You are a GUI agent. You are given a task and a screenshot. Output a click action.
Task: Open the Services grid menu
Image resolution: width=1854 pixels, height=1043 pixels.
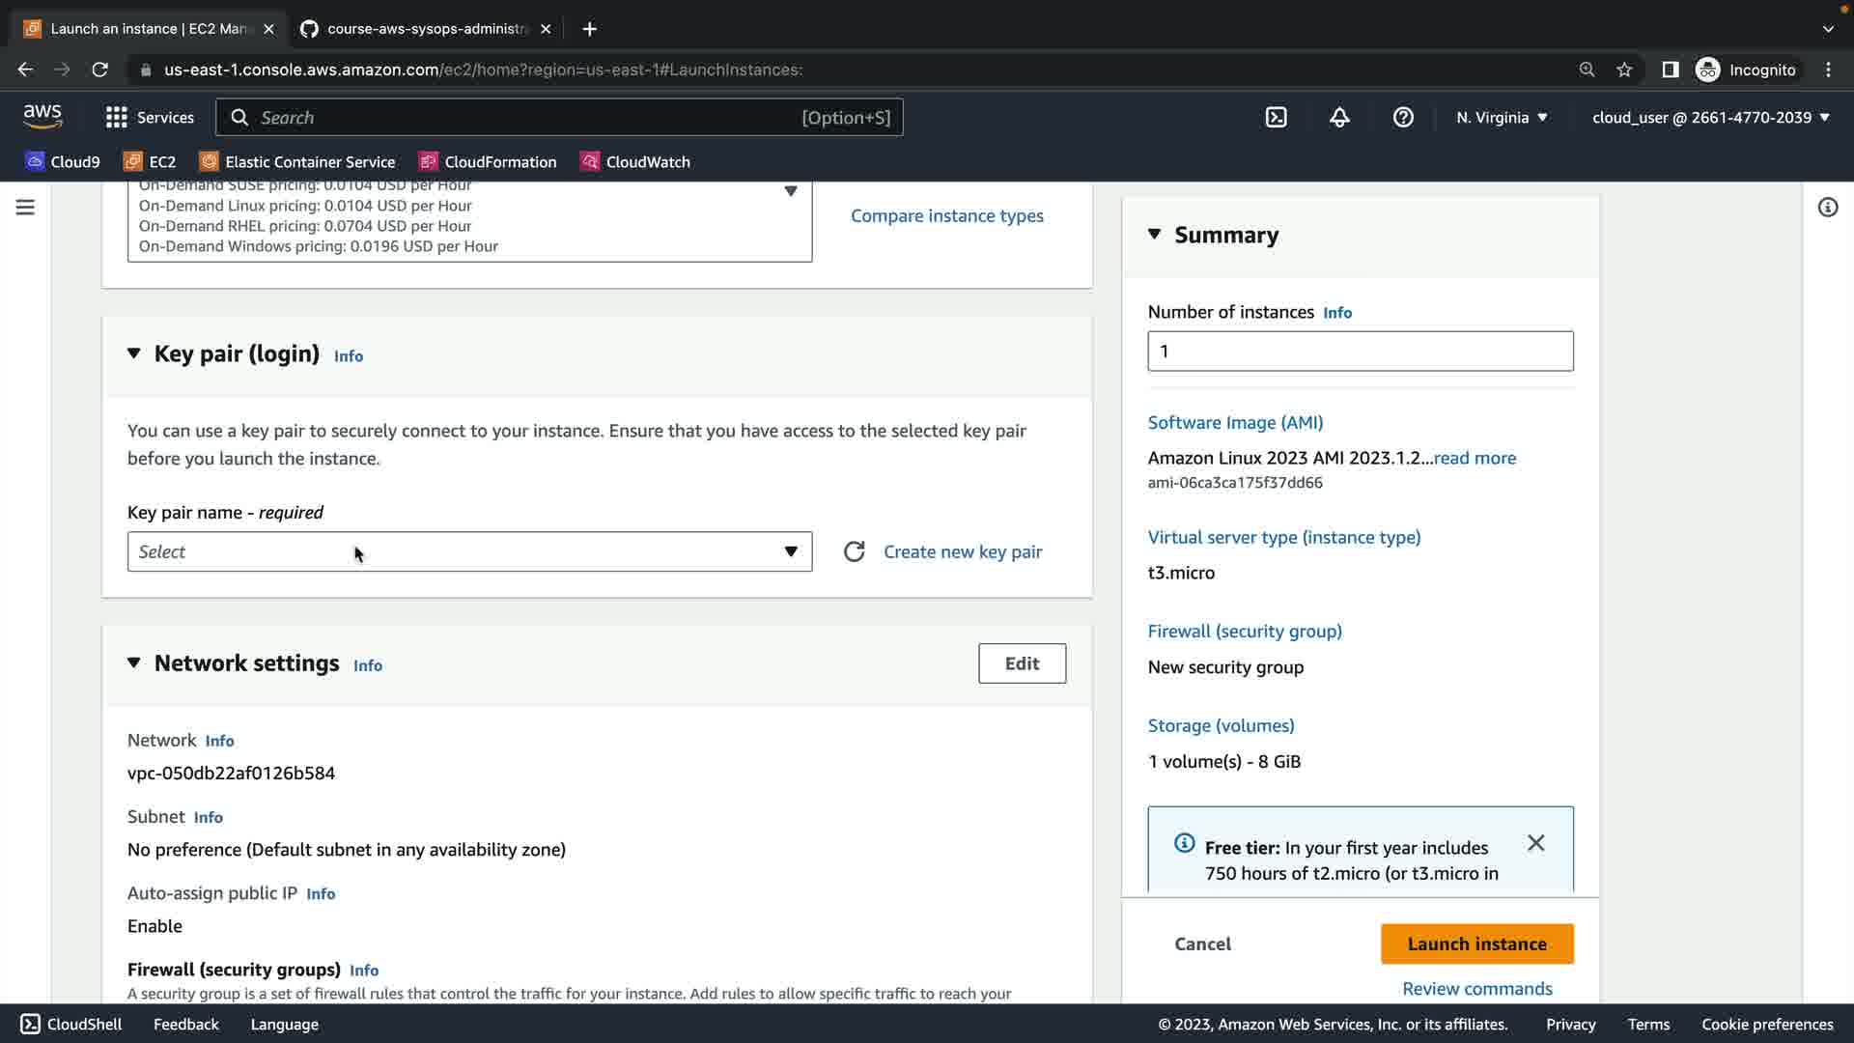[x=150, y=117]
